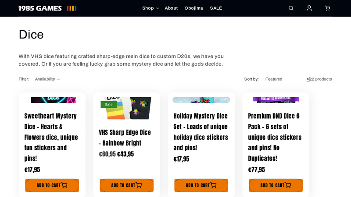This screenshot has height=197, width=351.
Task: Open Holiday Mystery Dice Set title link
Action: 201,132
